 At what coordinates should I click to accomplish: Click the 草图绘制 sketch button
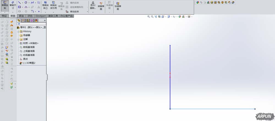[5, 5]
